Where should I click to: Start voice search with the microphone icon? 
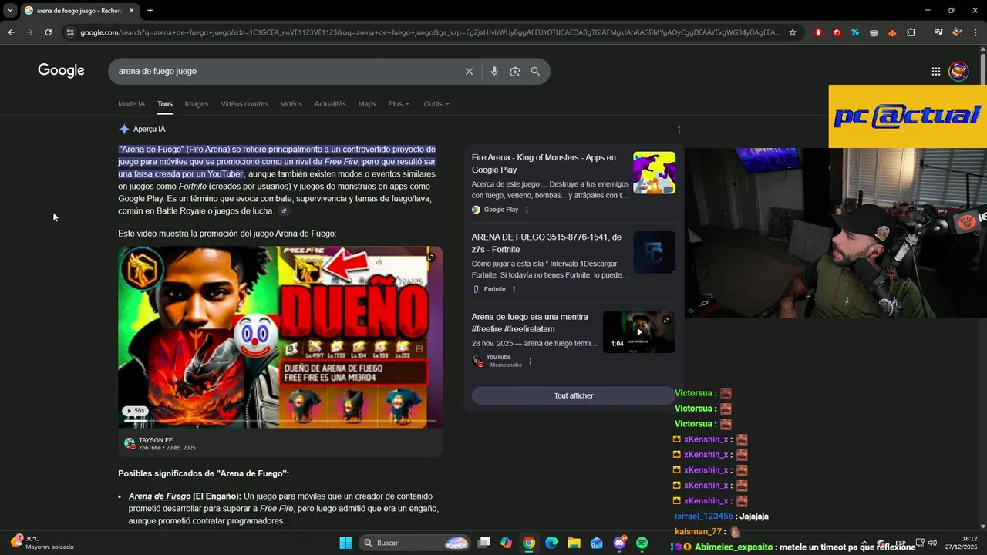click(494, 71)
